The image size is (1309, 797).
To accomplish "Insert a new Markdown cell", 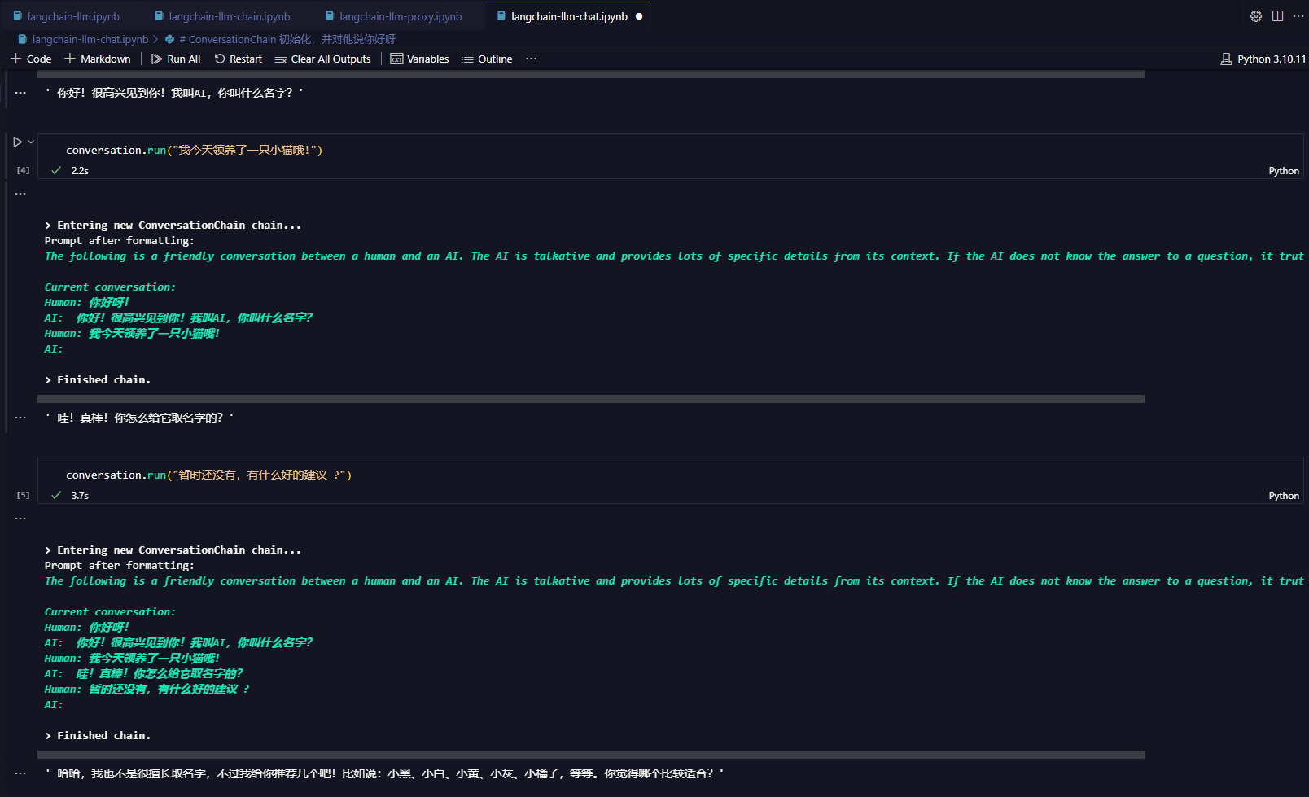I will tap(98, 59).
